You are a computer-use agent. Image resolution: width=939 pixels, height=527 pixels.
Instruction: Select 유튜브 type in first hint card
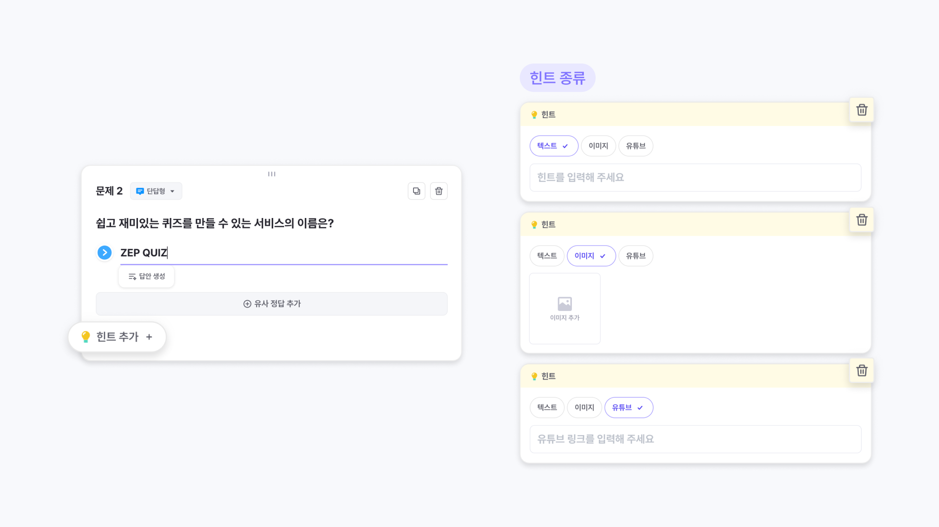pos(635,146)
